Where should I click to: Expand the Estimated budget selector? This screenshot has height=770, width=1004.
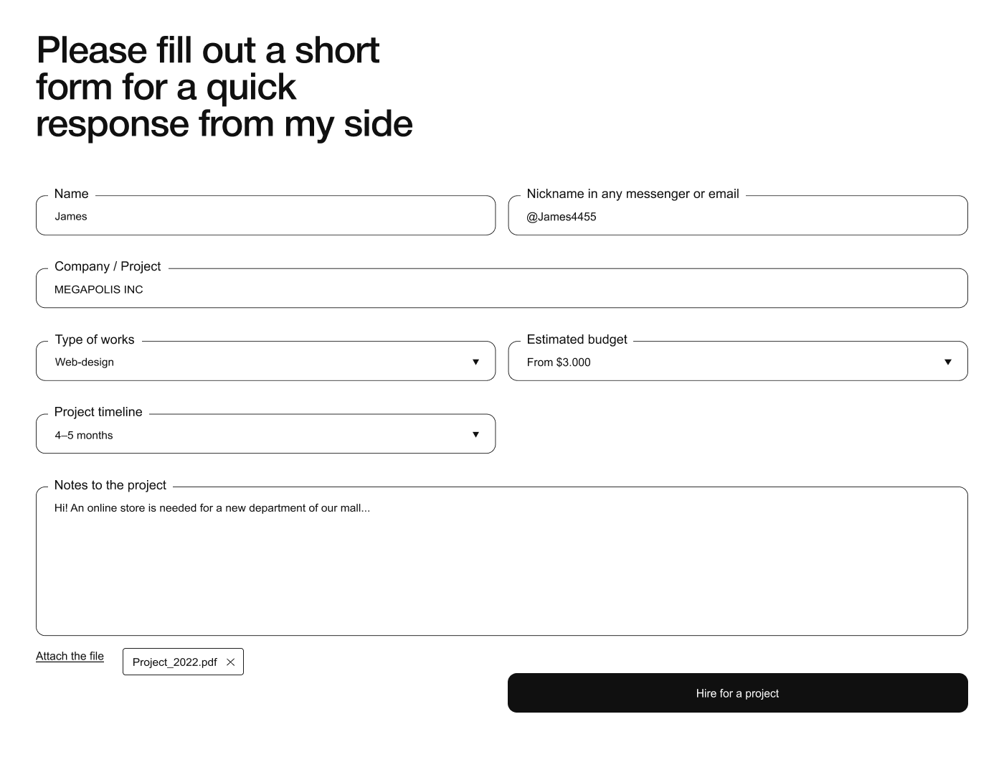coord(737,362)
